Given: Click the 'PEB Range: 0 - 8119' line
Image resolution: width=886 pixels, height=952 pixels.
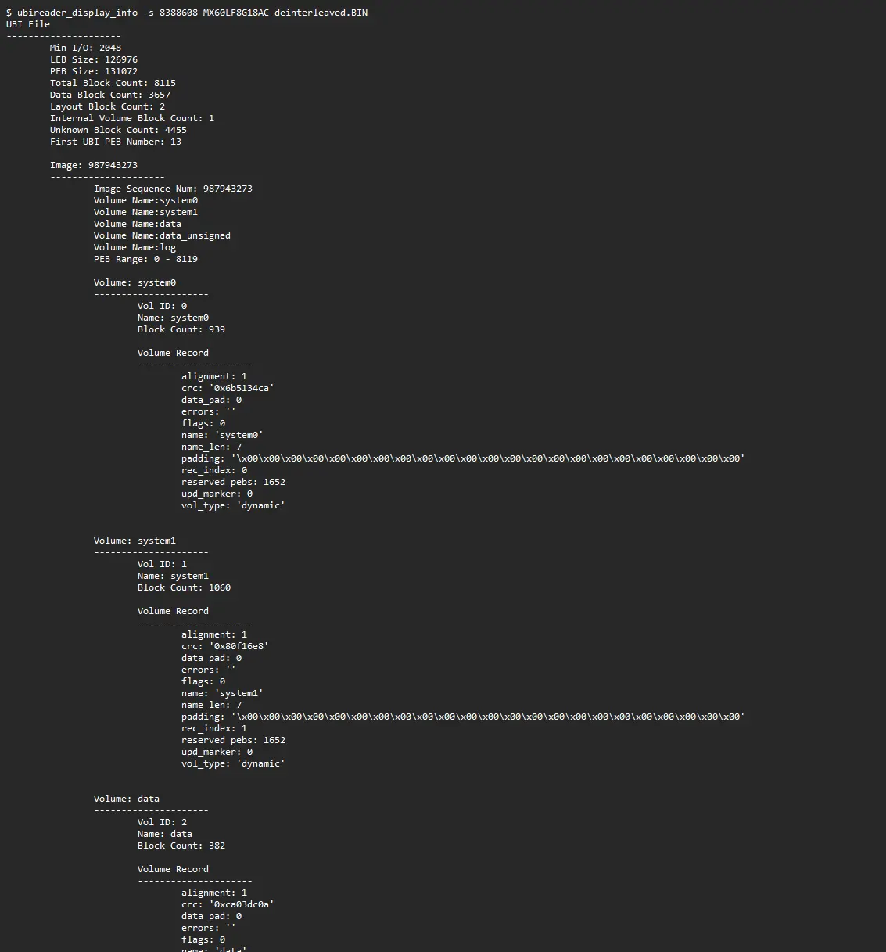Looking at the screenshot, I should (x=145, y=259).
